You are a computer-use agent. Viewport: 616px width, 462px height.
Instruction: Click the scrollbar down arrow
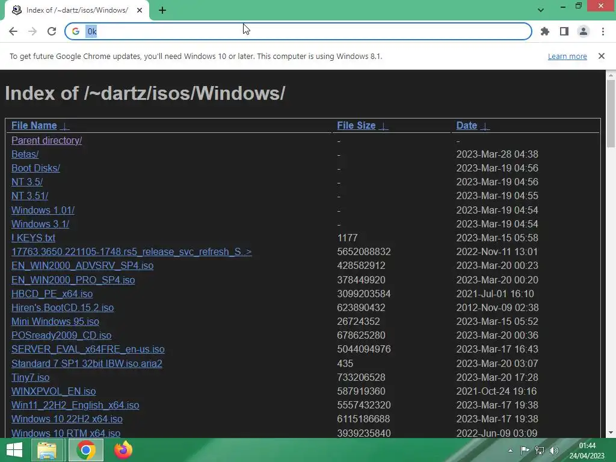pos(611,433)
